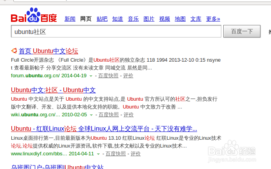Image resolution: width=271 pixels, height=169 pixels.
Task: Show more services via 更多»
Action: click(213, 19)
